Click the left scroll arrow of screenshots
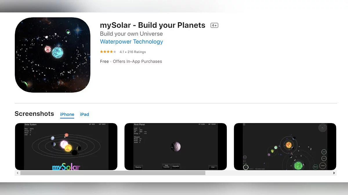 click(x=17, y=173)
